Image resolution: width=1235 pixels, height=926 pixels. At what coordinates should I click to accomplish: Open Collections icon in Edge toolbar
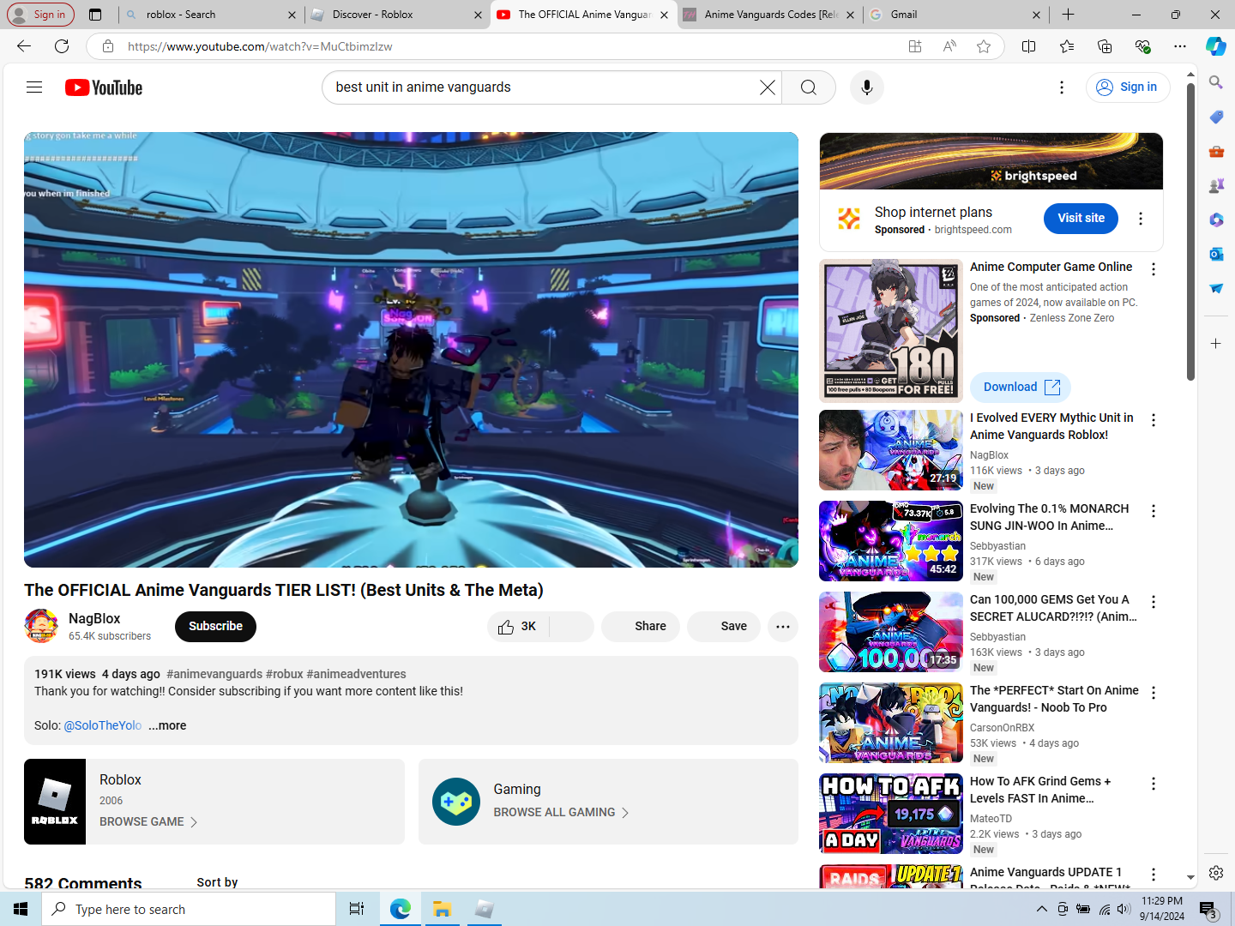(x=1105, y=46)
